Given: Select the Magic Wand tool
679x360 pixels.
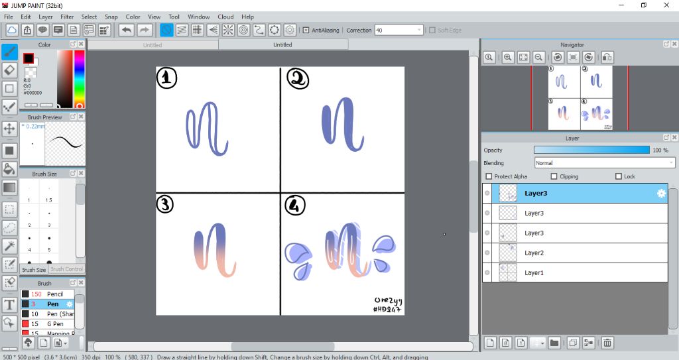Looking at the screenshot, I should (x=9, y=245).
